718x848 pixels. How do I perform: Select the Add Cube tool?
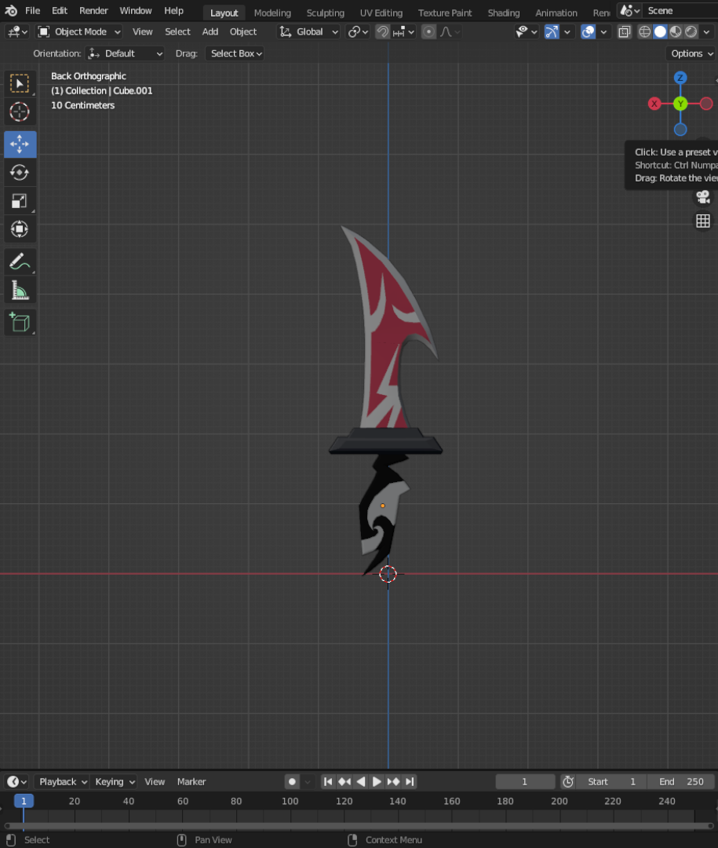tap(20, 323)
